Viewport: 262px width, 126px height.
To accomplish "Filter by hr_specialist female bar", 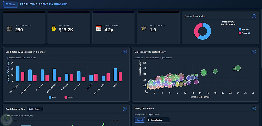I will tap(72, 78).
